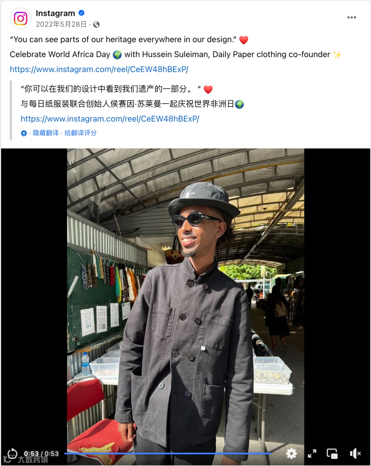The height and width of the screenshot is (466, 371).
Task: Click the public audience globe icon
Action: coord(97,24)
